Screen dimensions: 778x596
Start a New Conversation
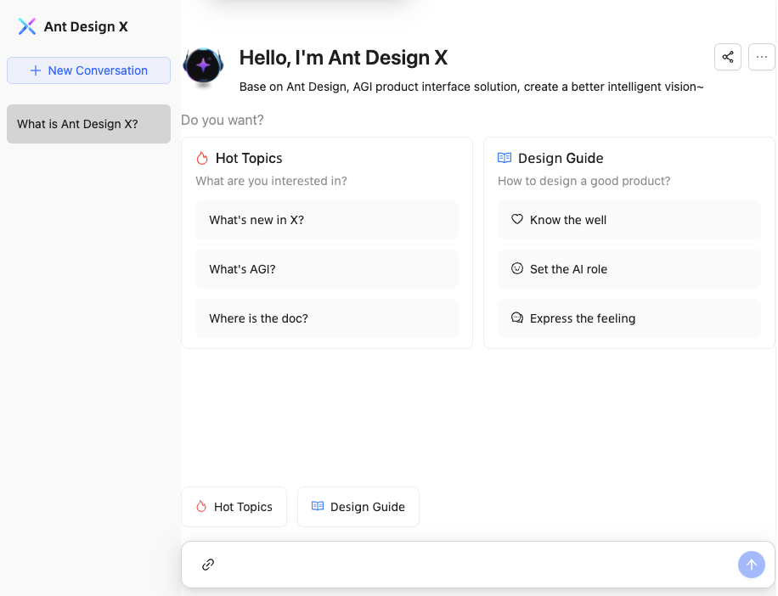coord(88,70)
